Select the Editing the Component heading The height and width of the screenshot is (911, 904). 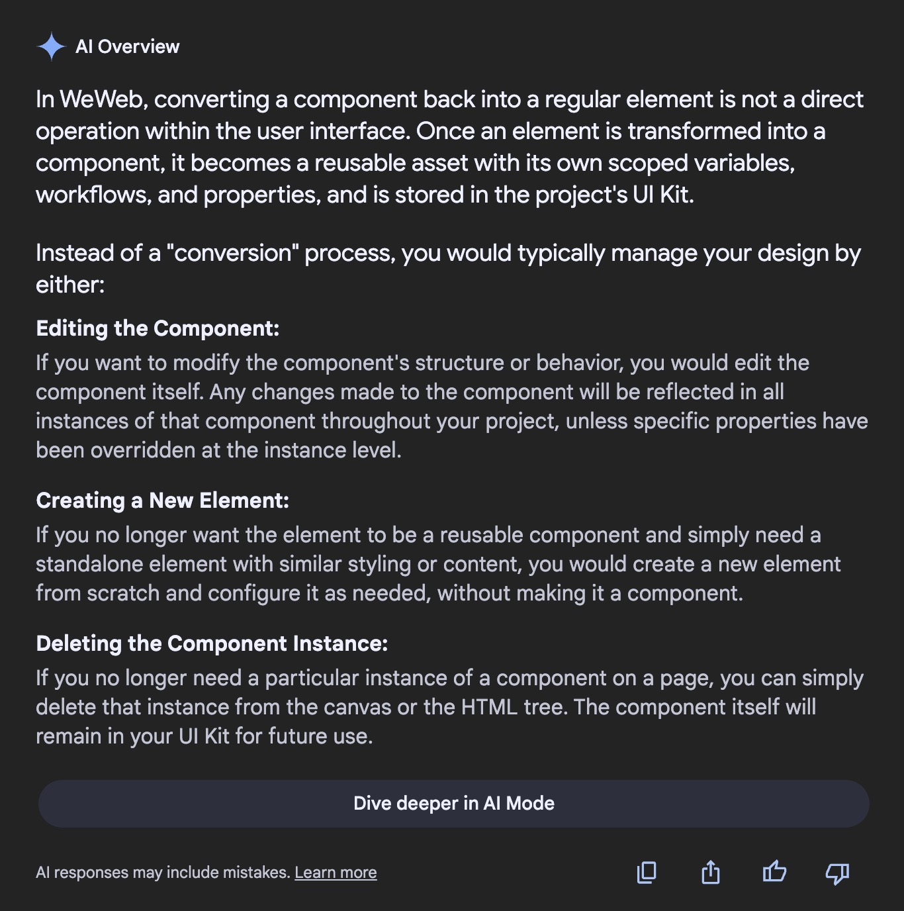[x=158, y=328]
